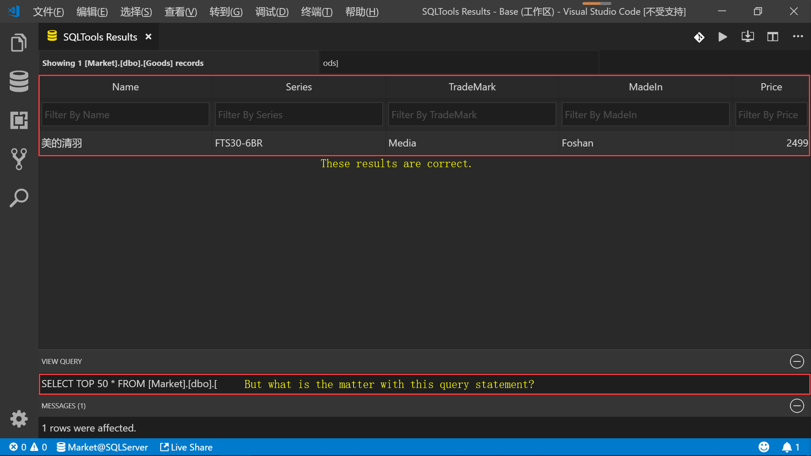Click the '1 rows were affected.' message
Screen dimensions: 811x456
(89, 428)
